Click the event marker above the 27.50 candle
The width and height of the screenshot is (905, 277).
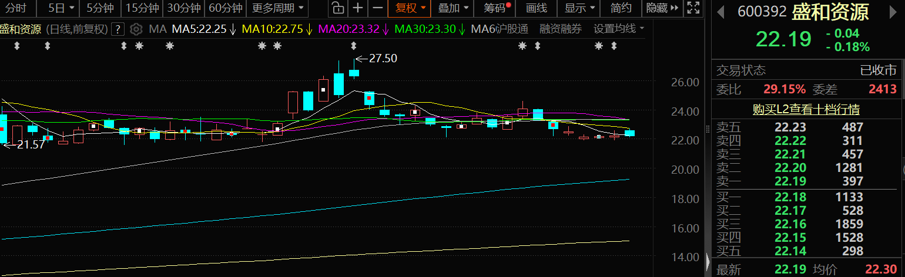click(353, 46)
